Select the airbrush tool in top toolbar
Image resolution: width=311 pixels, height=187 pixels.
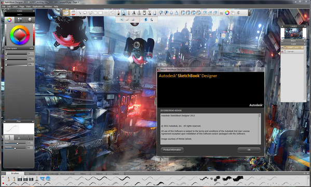(x=134, y=13)
